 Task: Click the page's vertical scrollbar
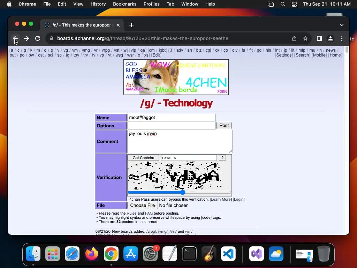click(x=347, y=50)
